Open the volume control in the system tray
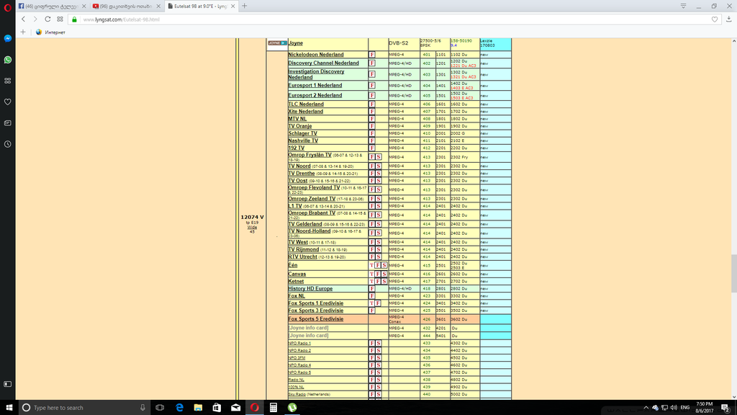This screenshot has width=737, height=415. [674, 408]
